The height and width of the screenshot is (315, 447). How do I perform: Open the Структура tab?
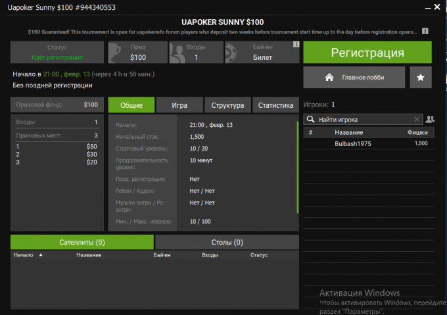pyautogui.click(x=227, y=105)
